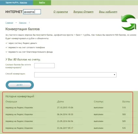Screen dimensions: 138x134
Task: Click the Баллы column header
Action: point(126,101)
